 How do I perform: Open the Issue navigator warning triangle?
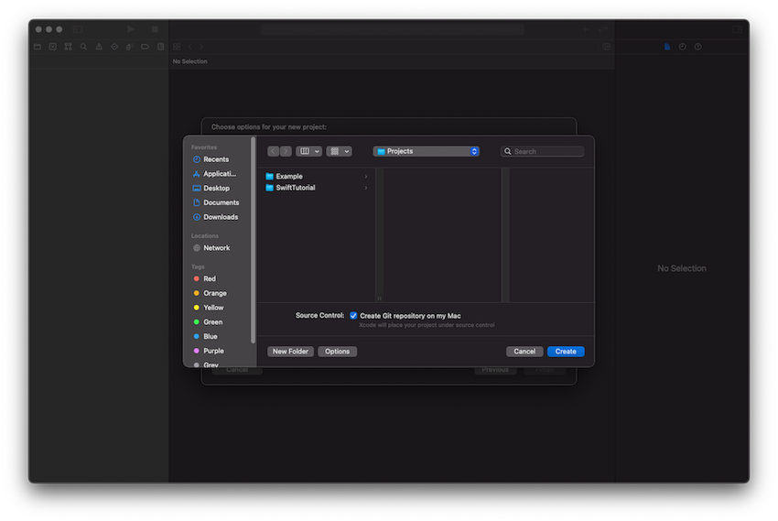(99, 47)
